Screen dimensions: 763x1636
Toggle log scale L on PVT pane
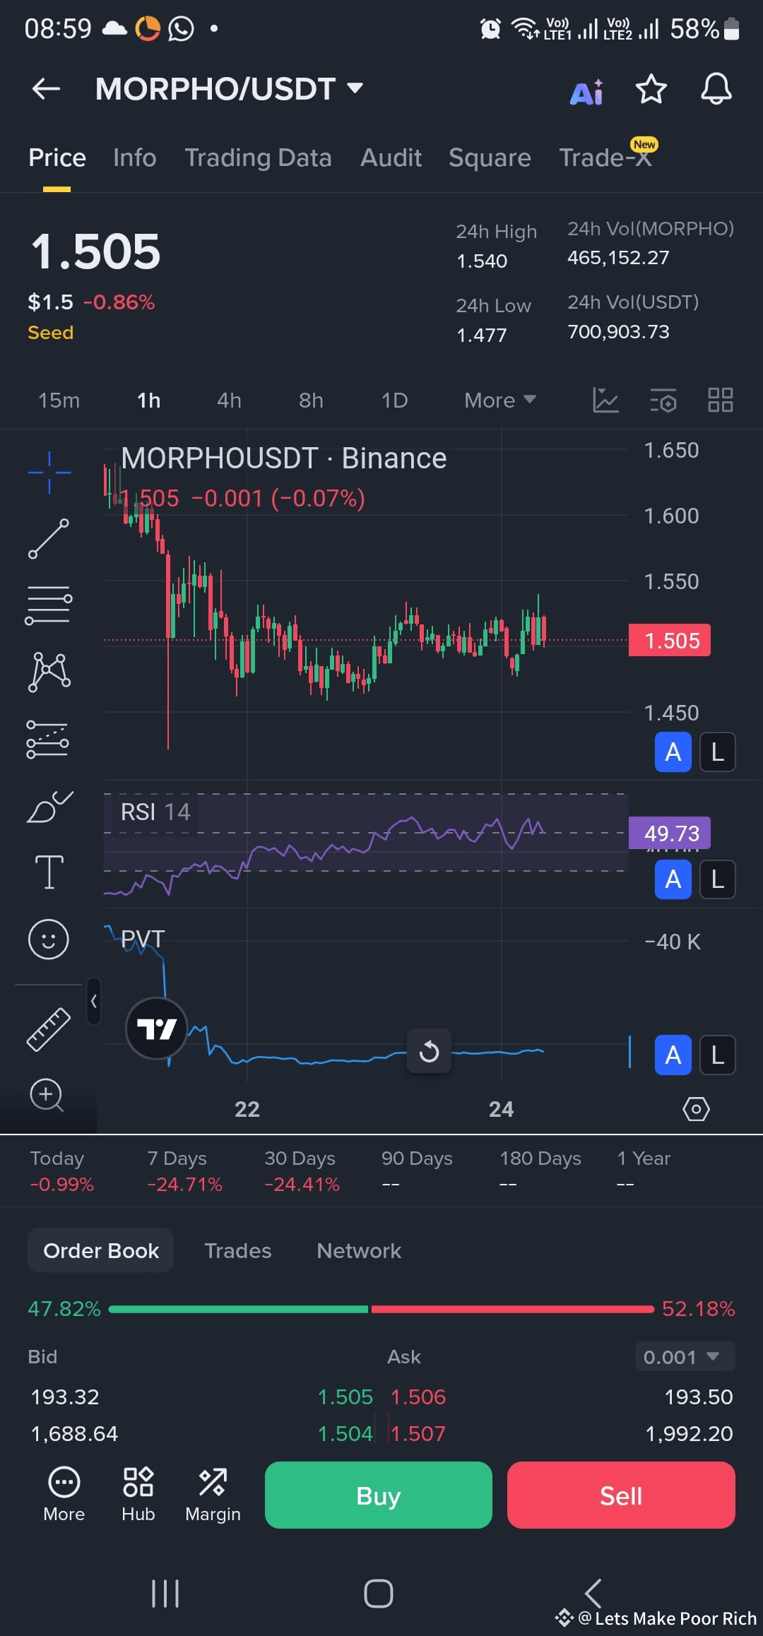(x=718, y=1055)
